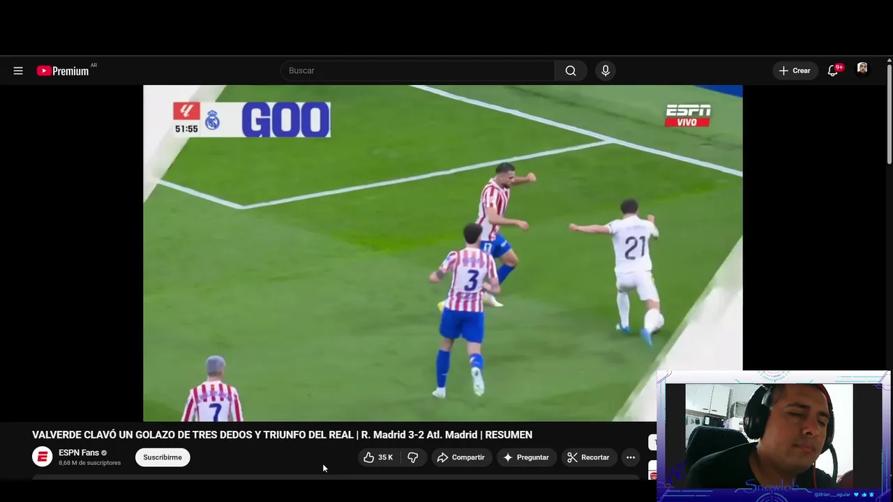Viewport: 893px width, 502px height.
Task: Go to YouTube Premium home logo
Action: [63, 70]
